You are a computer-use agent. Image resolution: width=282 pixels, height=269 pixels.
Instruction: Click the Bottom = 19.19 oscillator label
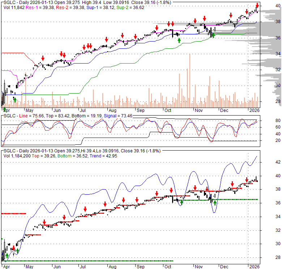click(x=86, y=116)
